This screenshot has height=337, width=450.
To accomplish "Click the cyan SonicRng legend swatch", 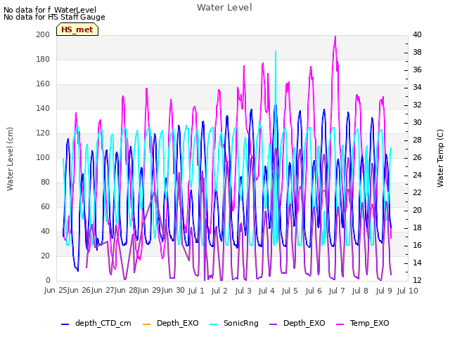I will [214, 324].
